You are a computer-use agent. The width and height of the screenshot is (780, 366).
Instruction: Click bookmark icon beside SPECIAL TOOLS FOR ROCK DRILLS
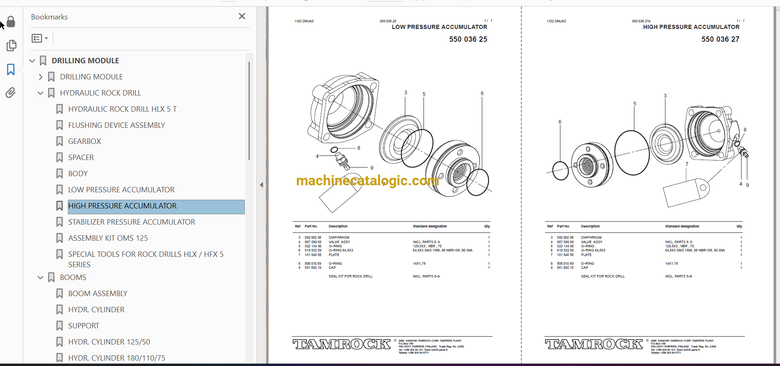pos(60,254)
